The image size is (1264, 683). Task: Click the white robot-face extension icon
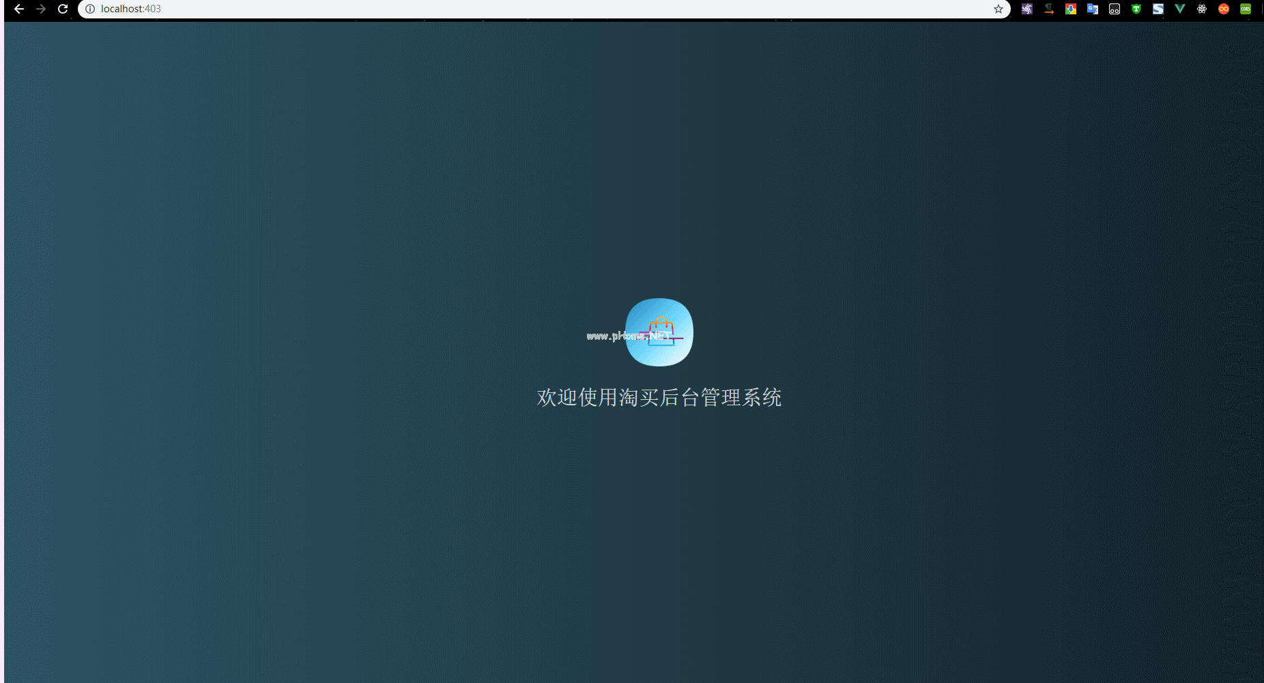(x=1115, y=9)
